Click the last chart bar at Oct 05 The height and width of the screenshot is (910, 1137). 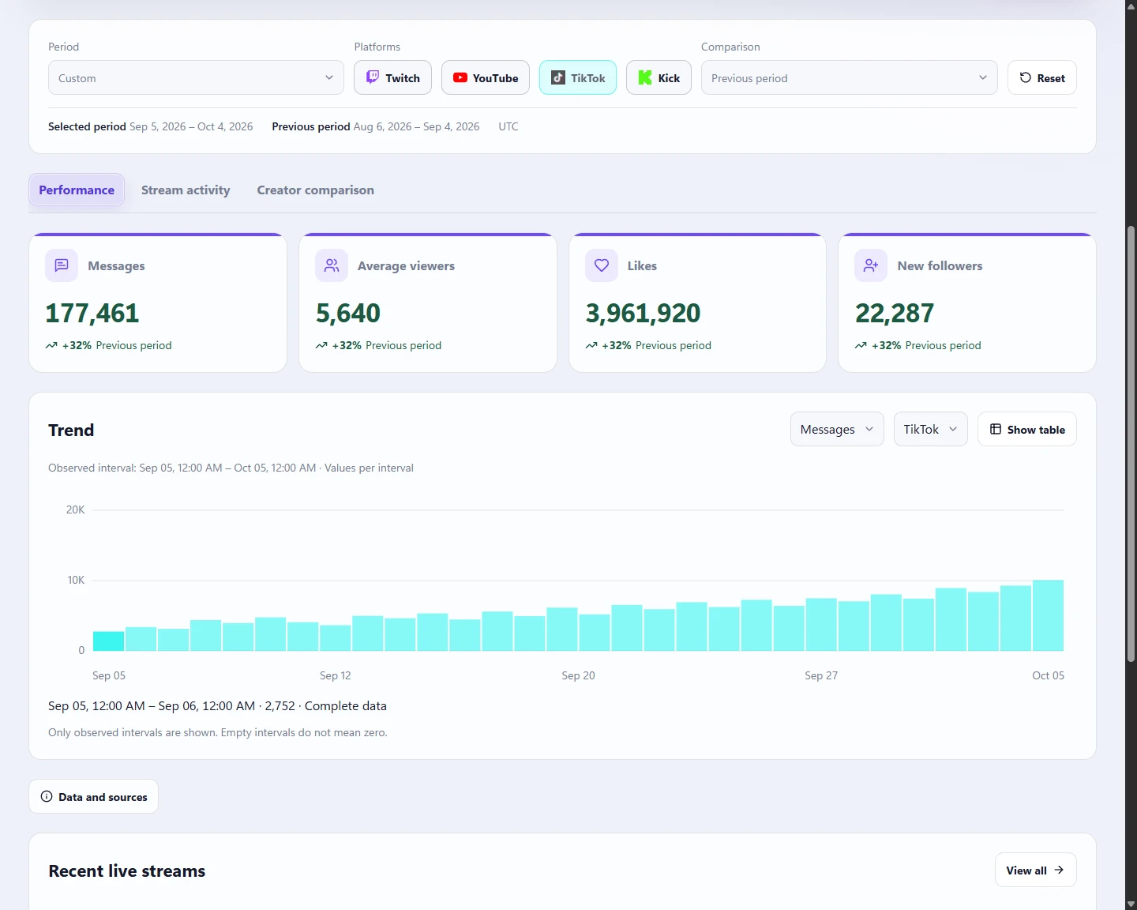[x=1048, y=615]
